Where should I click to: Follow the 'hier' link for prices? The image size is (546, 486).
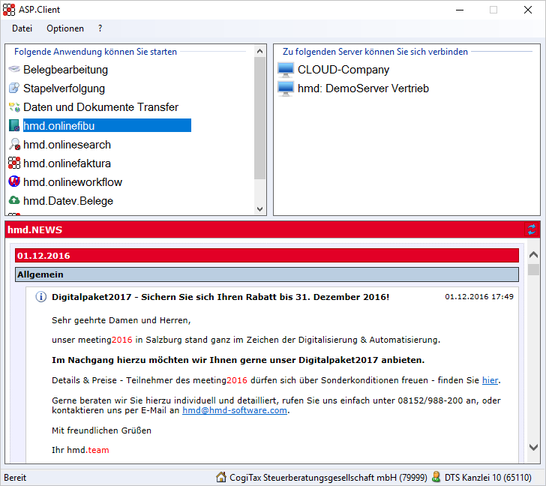(x=490, y=380)
